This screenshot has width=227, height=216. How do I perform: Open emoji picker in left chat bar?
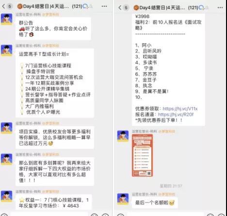click(95, 215)
